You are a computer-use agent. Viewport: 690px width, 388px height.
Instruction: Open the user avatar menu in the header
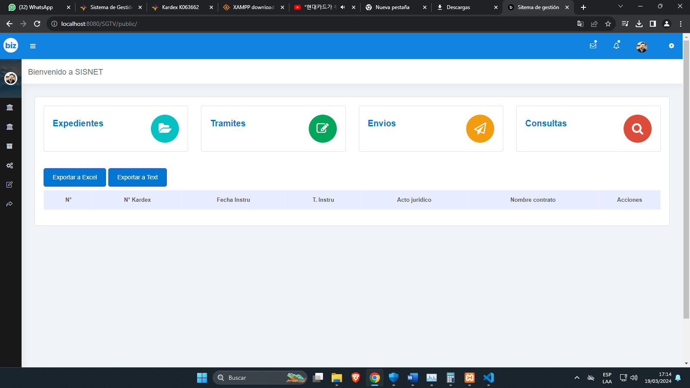pos(642,47)
